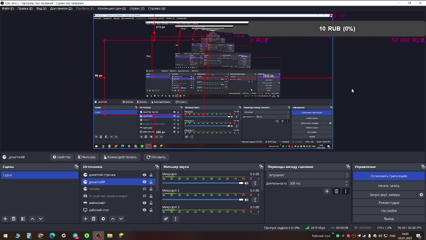Open File Explorer from the taskbar
The image size is (426, 240).
coord(110,236)
